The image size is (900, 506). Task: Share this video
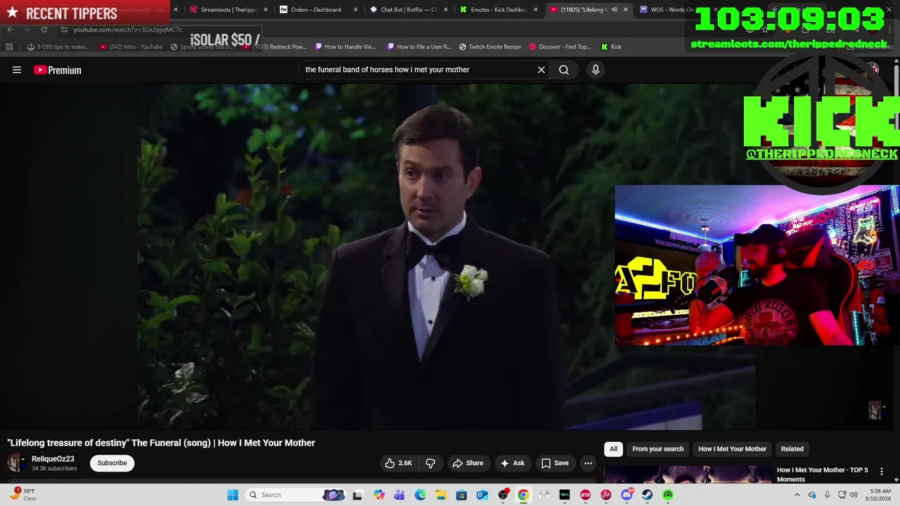468,463
